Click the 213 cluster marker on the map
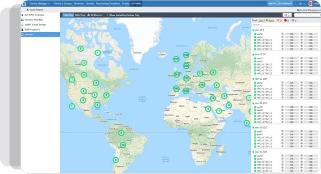The height and width of the screenshot is (174, 321). (x=176, y=59)
